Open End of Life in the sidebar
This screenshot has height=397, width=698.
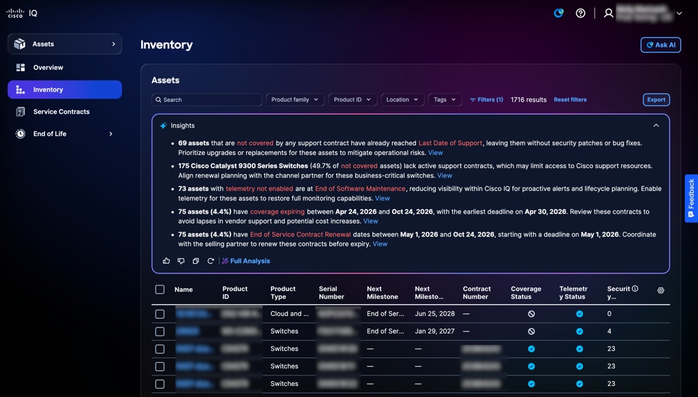click(x=50, y=134)
